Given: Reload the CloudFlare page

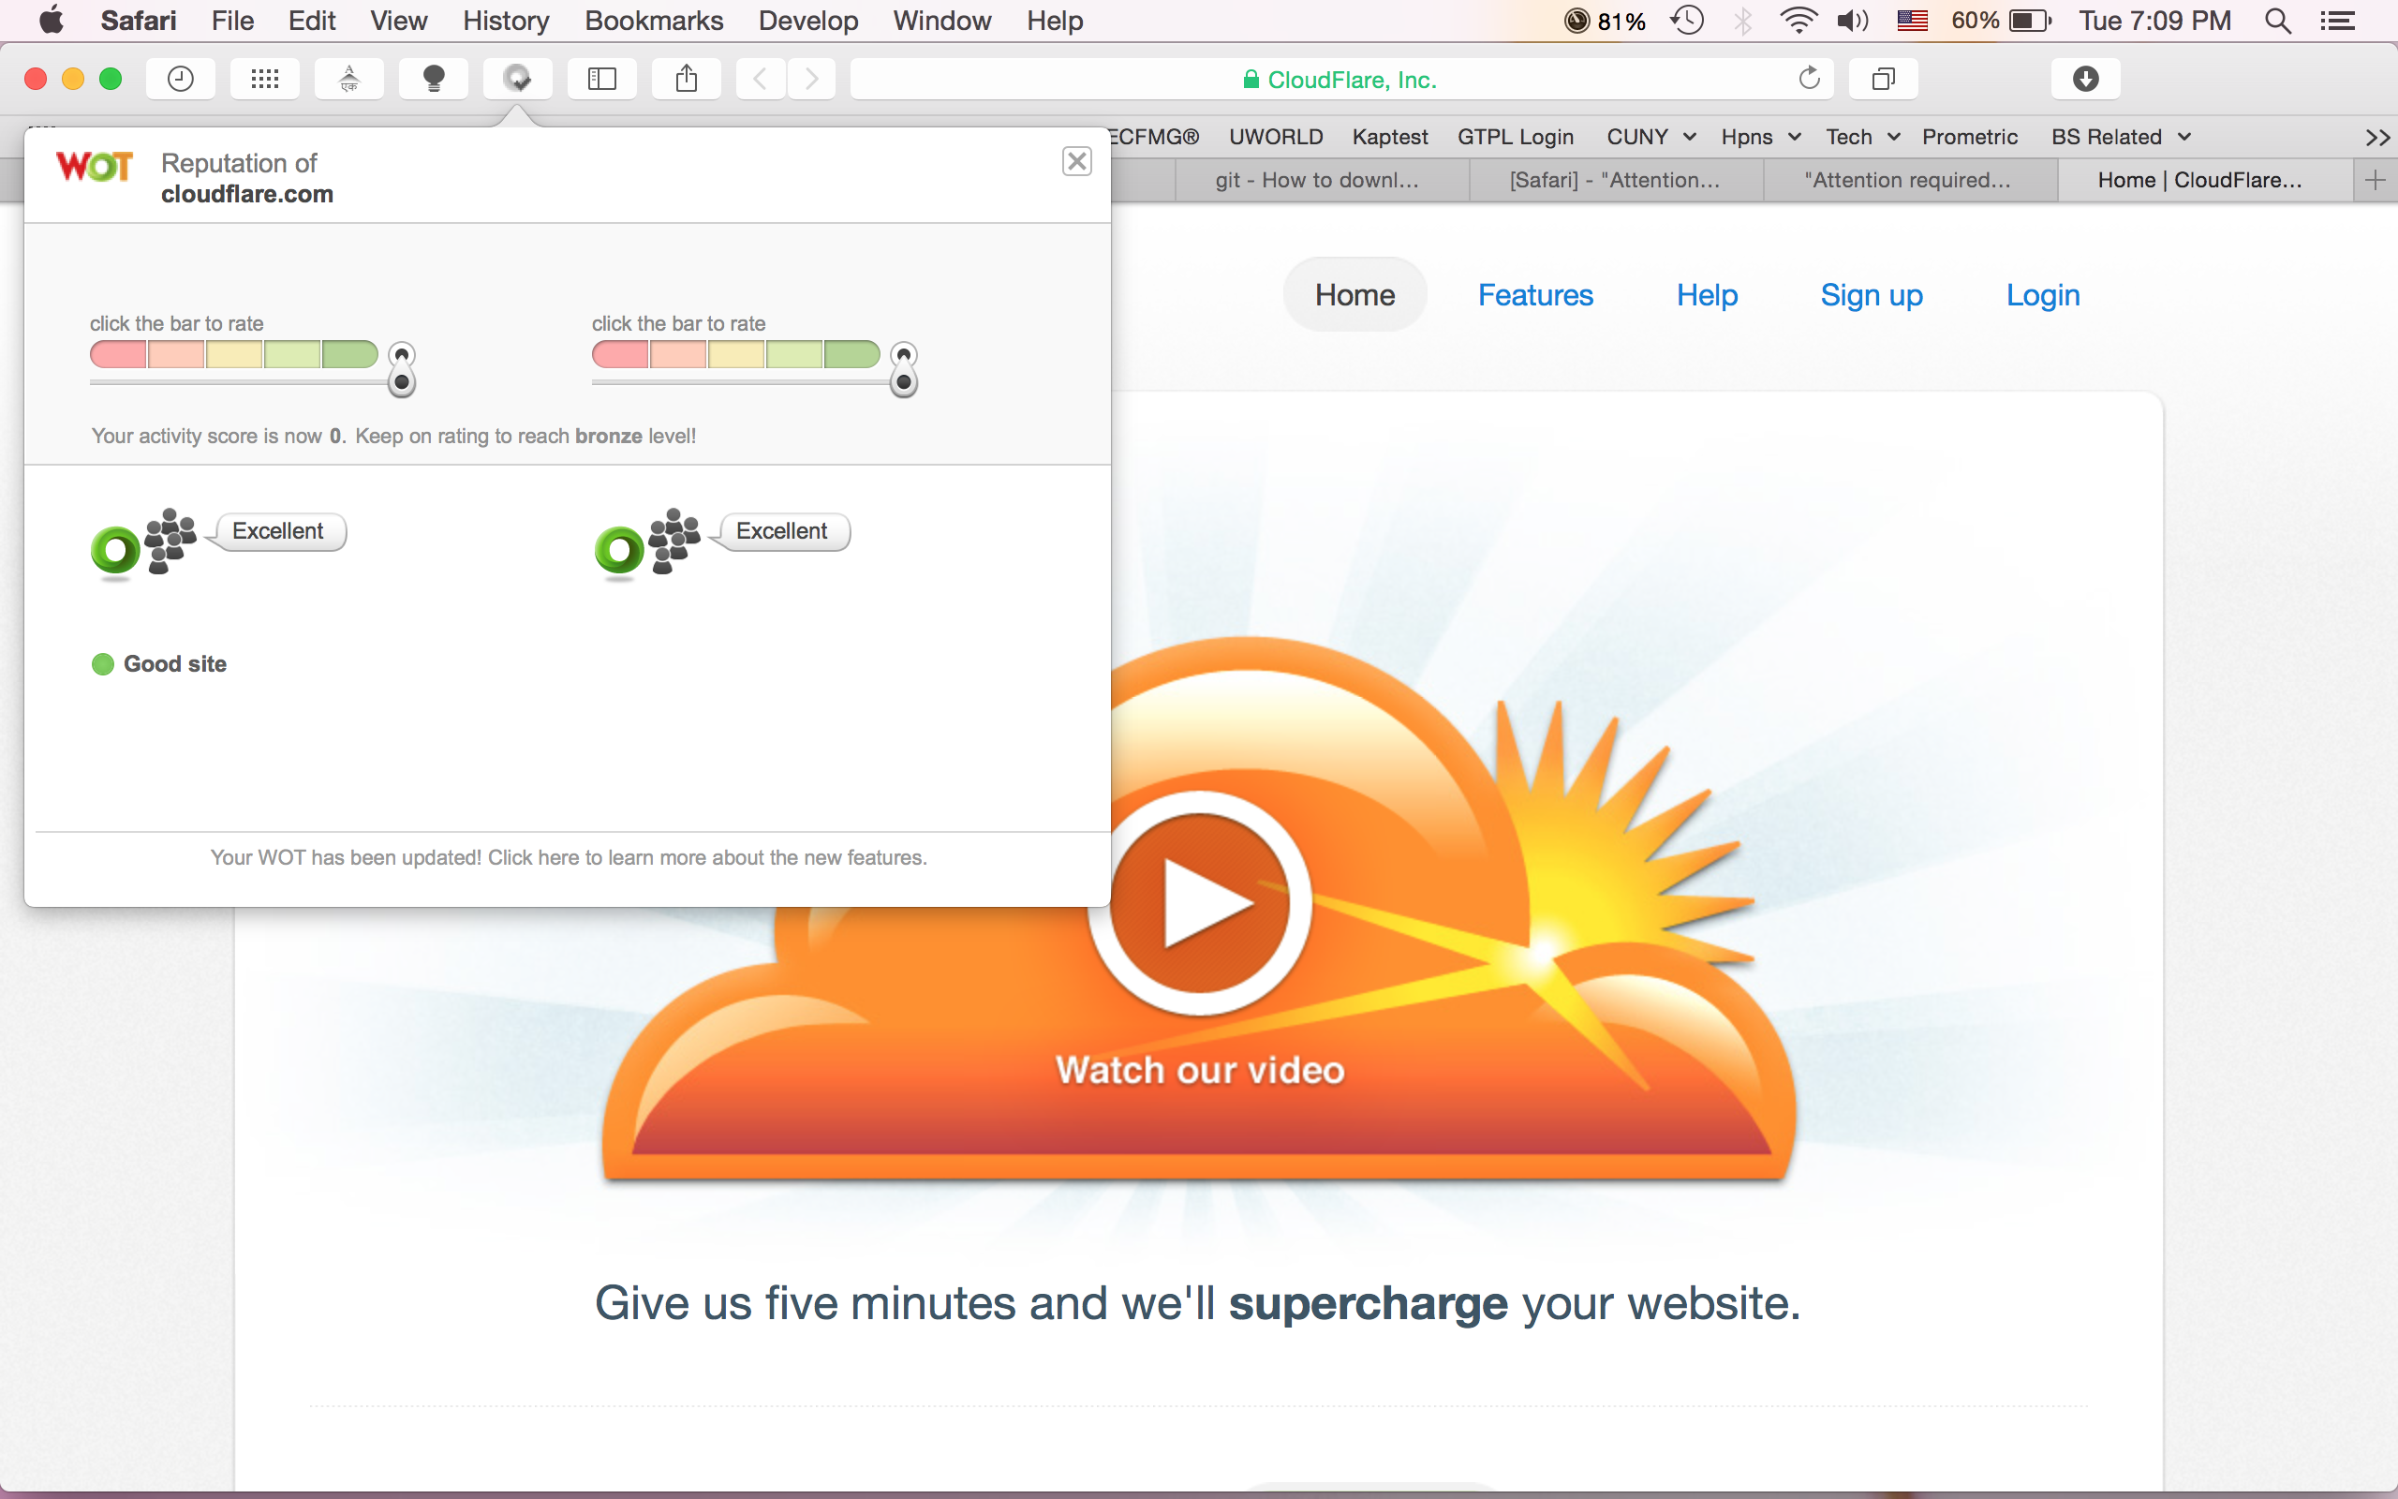Looking at the screenshot, I should click(1809, 79).
